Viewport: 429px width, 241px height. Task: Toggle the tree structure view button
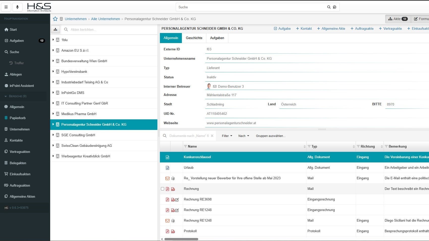point(55,29)
